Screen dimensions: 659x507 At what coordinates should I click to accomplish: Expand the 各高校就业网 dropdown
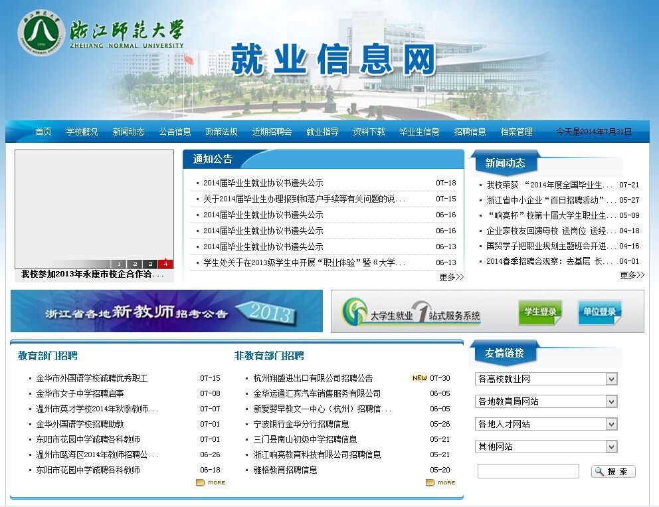point(546,379)
